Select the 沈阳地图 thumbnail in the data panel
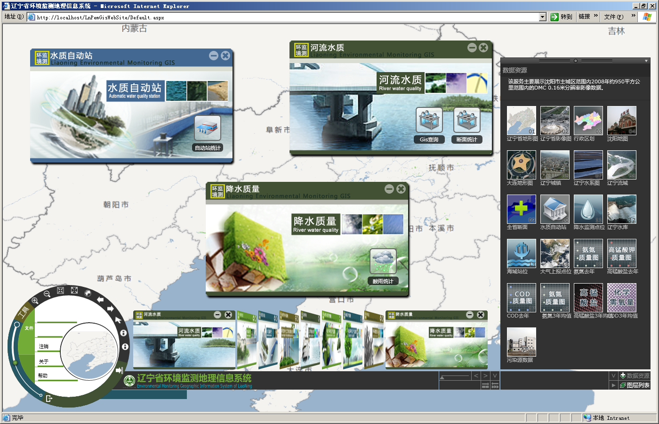 click(622, 121)
